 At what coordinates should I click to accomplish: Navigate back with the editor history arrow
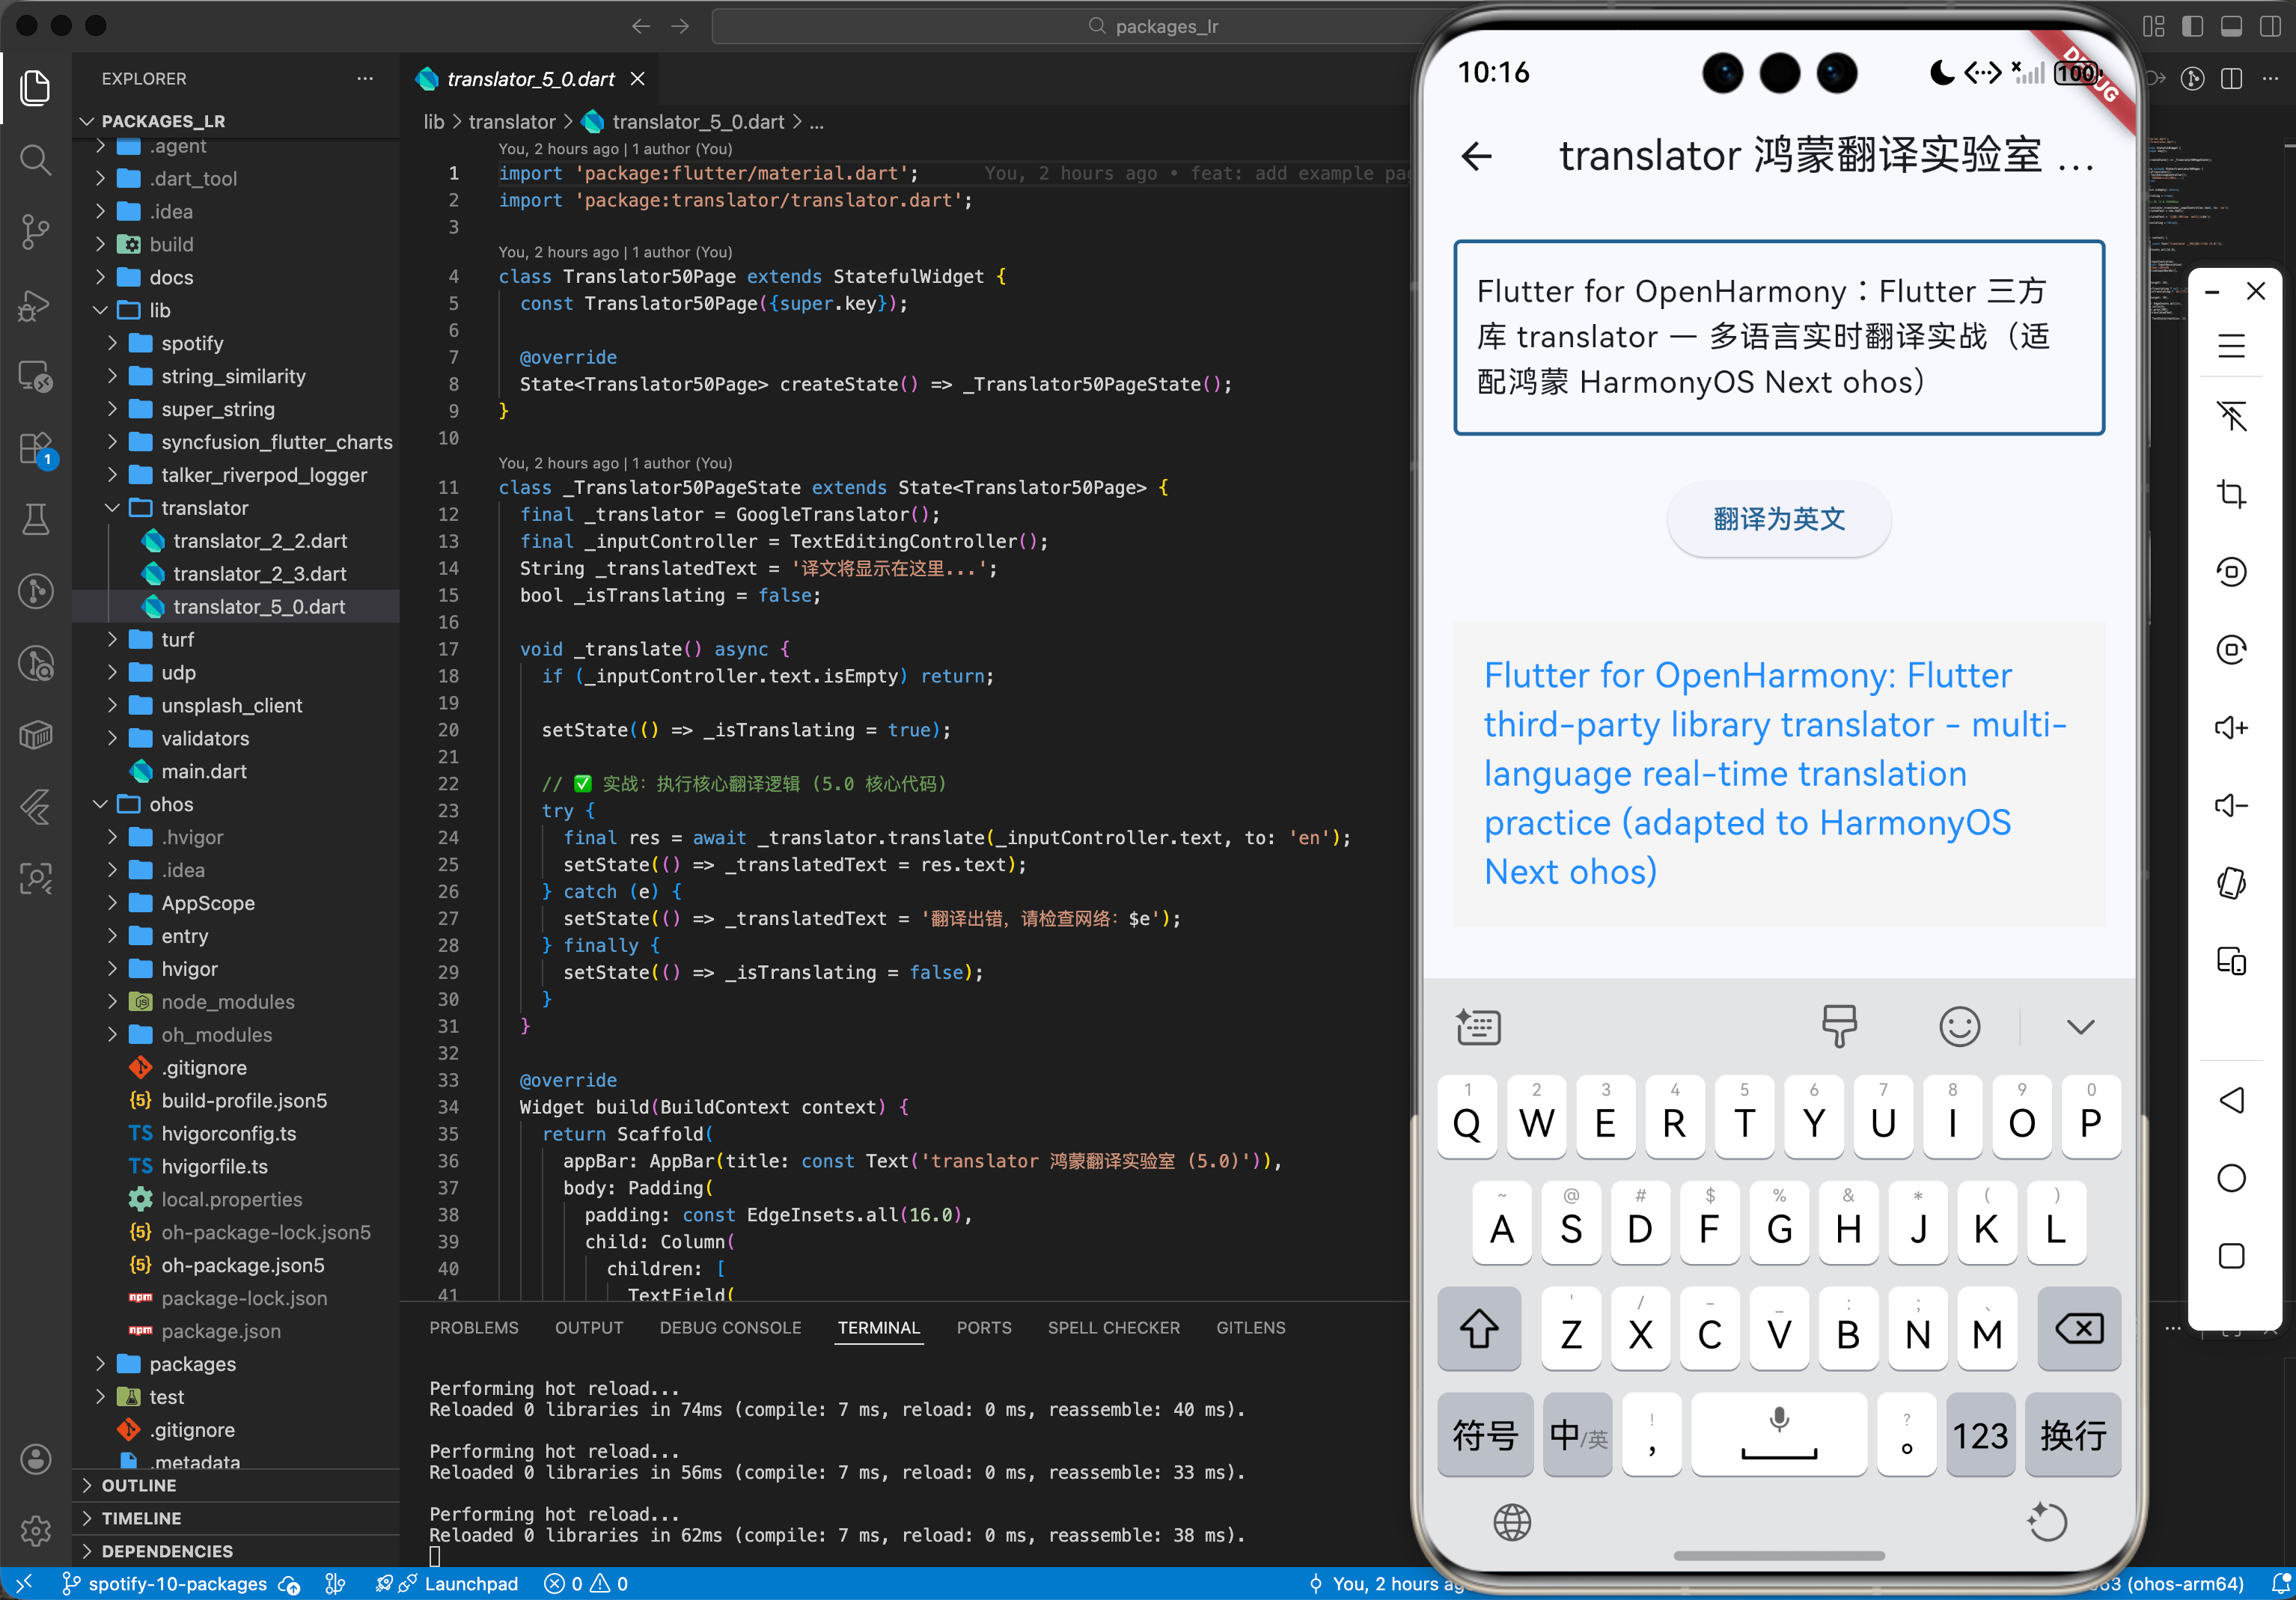(641, 26)
